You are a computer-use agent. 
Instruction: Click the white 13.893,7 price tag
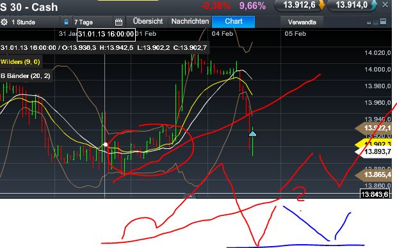[x=374, y=151]
